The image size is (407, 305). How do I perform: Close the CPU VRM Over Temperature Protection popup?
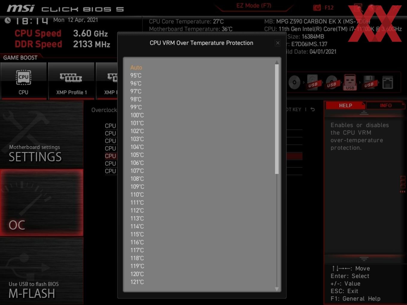pos(278,43)
